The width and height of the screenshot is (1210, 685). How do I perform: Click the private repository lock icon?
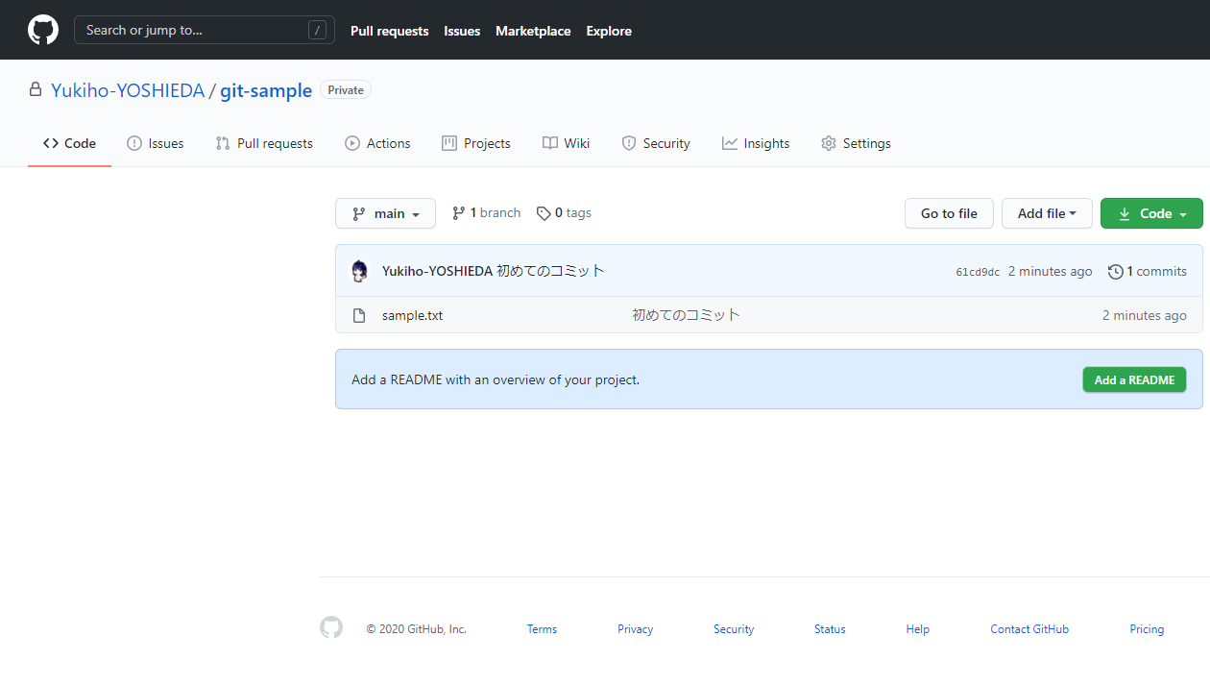click(x=36, y=89)
